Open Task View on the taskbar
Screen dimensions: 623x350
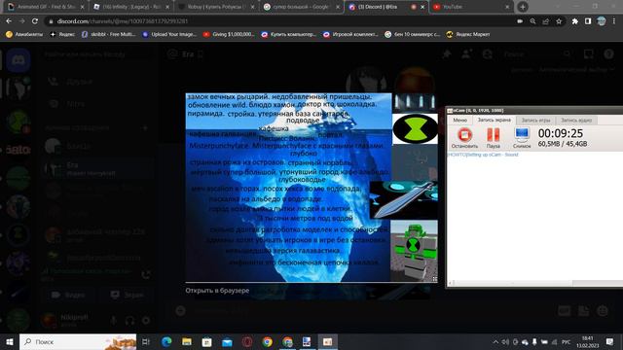[146, 341]
